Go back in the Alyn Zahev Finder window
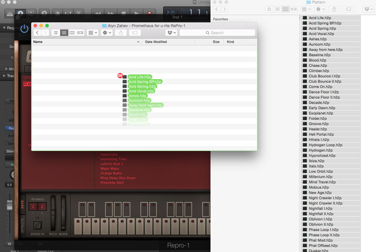The width and height of the screenshot is (376, 252). (38, 32)
